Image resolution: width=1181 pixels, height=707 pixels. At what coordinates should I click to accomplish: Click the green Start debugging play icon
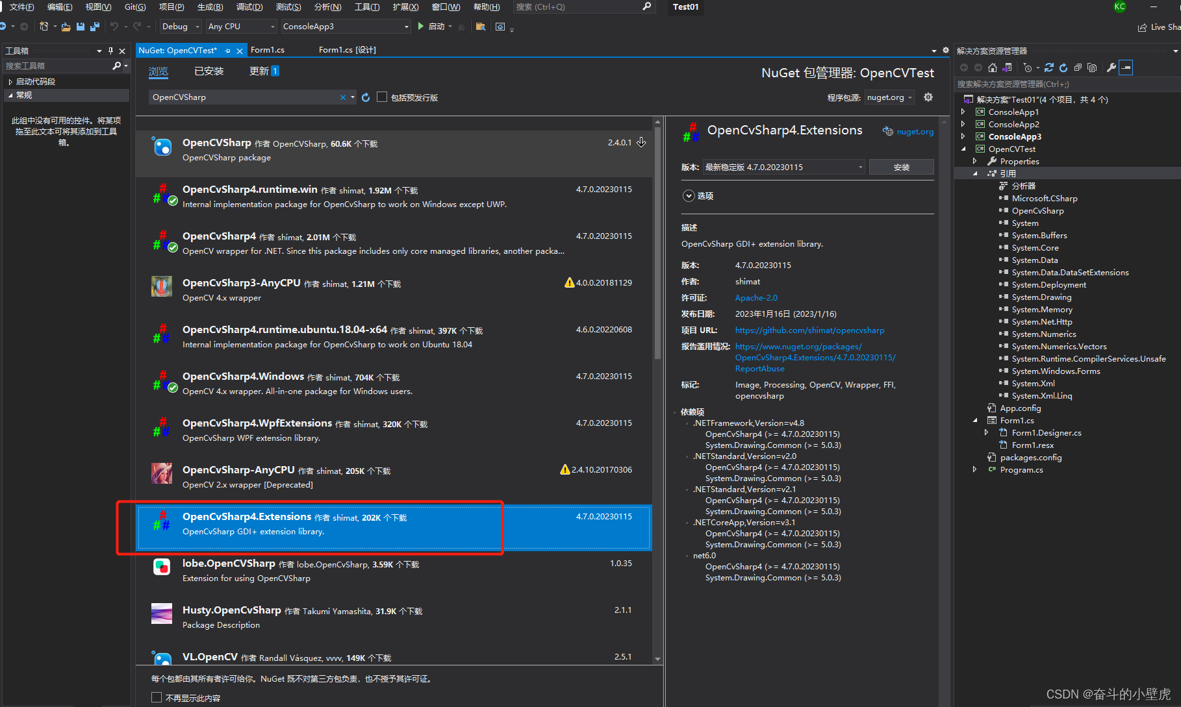coord(421,27)
